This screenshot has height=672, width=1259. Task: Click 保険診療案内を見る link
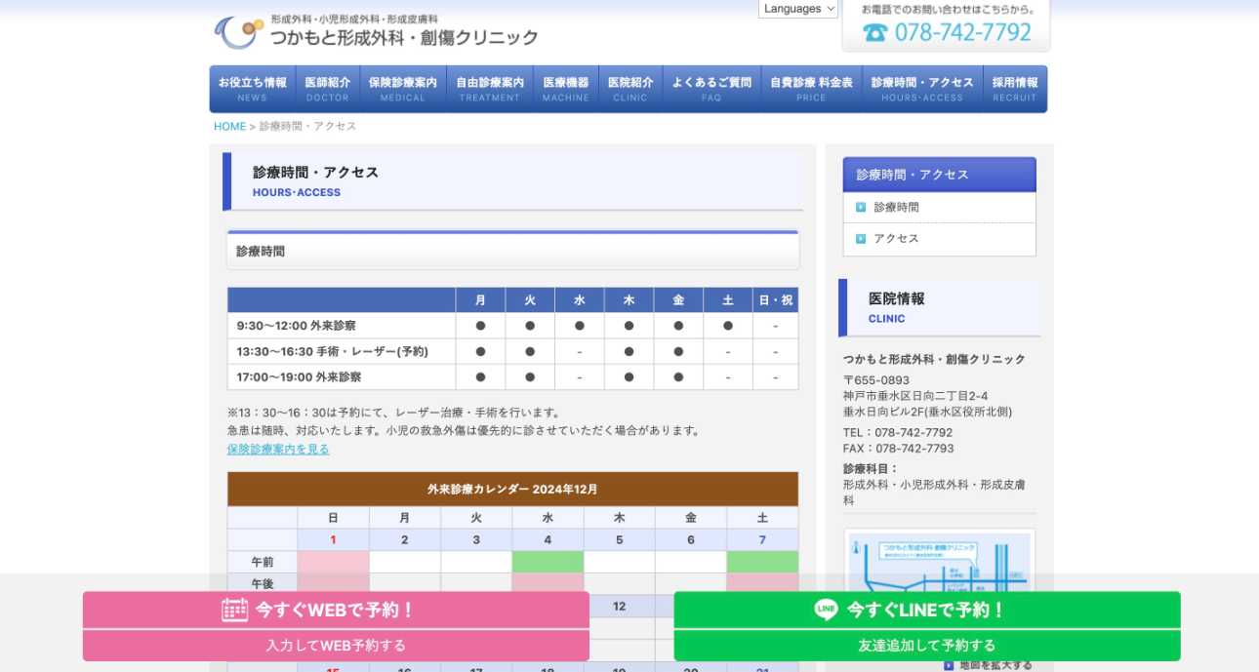[x=278, y=450]
